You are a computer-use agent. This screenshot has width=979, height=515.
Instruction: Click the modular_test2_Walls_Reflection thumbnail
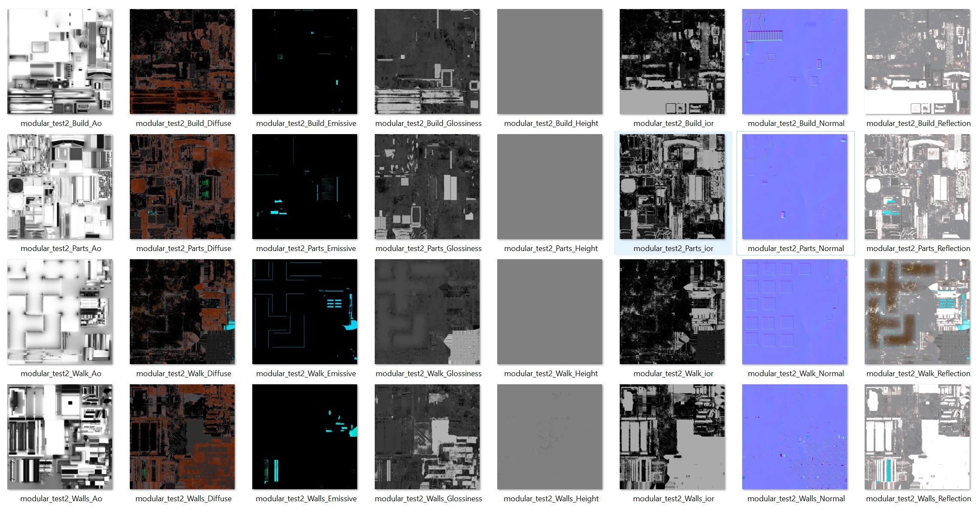pyautogui.click(x=917, y=437)
